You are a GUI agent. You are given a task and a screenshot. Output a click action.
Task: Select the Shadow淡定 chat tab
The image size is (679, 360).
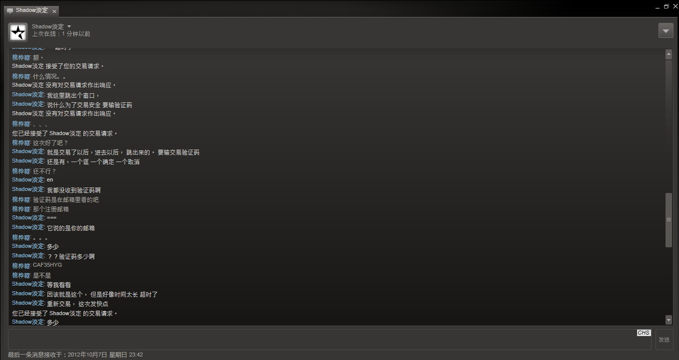point(32,10)
